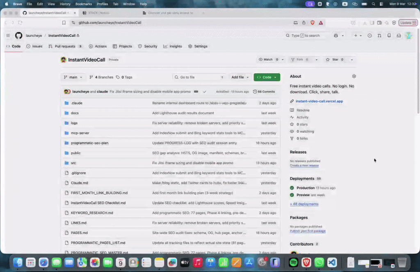Open the History menu in menu bar
The height and width of the screenshot is (272, 420).
tap(65, 4)
